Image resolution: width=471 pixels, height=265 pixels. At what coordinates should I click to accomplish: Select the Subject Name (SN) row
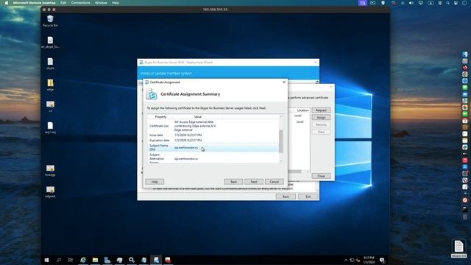click(213, 147)
